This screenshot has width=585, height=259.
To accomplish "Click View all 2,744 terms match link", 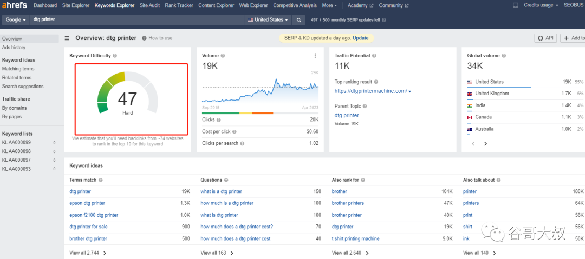I will (88, 253).
